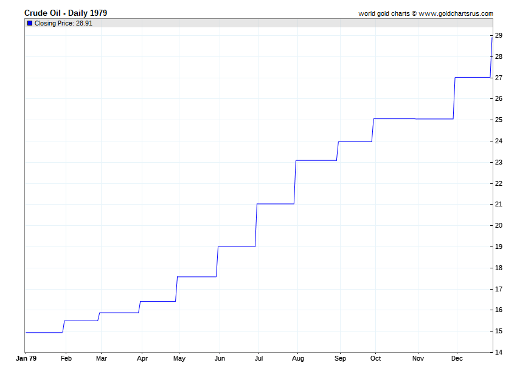This screenshot has width=517, height=374.
Task: Select the 'Jun' month axis label
Action: click(220, 359)
